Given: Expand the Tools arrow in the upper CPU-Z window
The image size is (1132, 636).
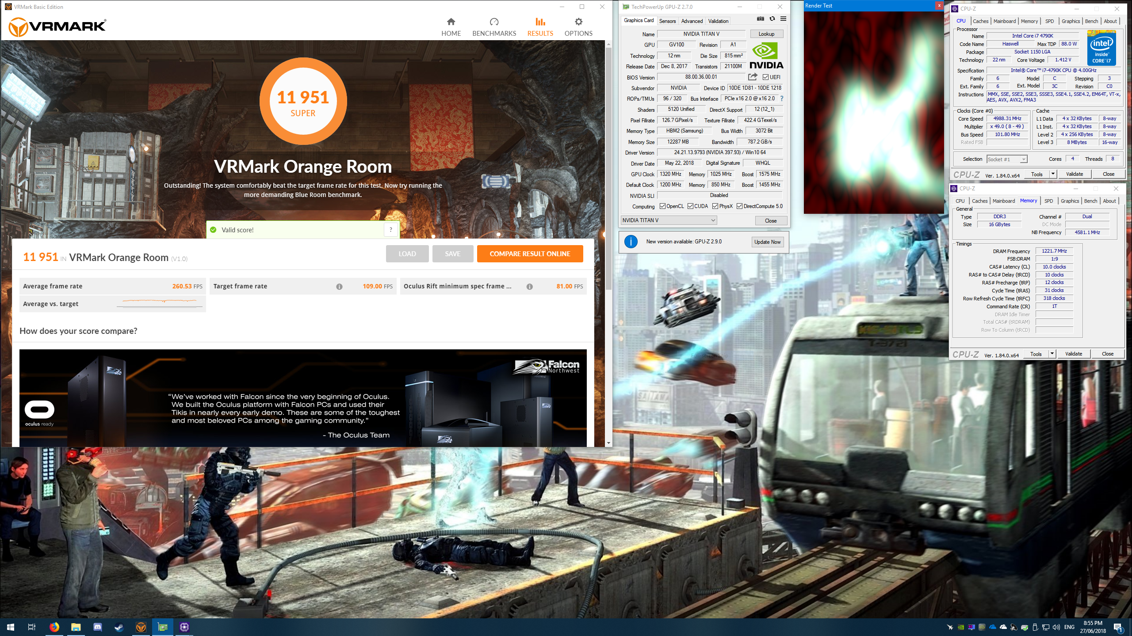Looking at the screenshot, I should pyautogui.click(x=1053, y=174).
